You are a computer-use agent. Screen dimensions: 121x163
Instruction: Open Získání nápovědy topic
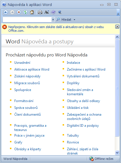coord(27,76)
